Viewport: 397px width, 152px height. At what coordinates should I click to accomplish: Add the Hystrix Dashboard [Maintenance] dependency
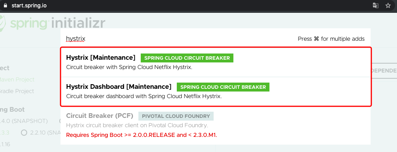(216, 91)
